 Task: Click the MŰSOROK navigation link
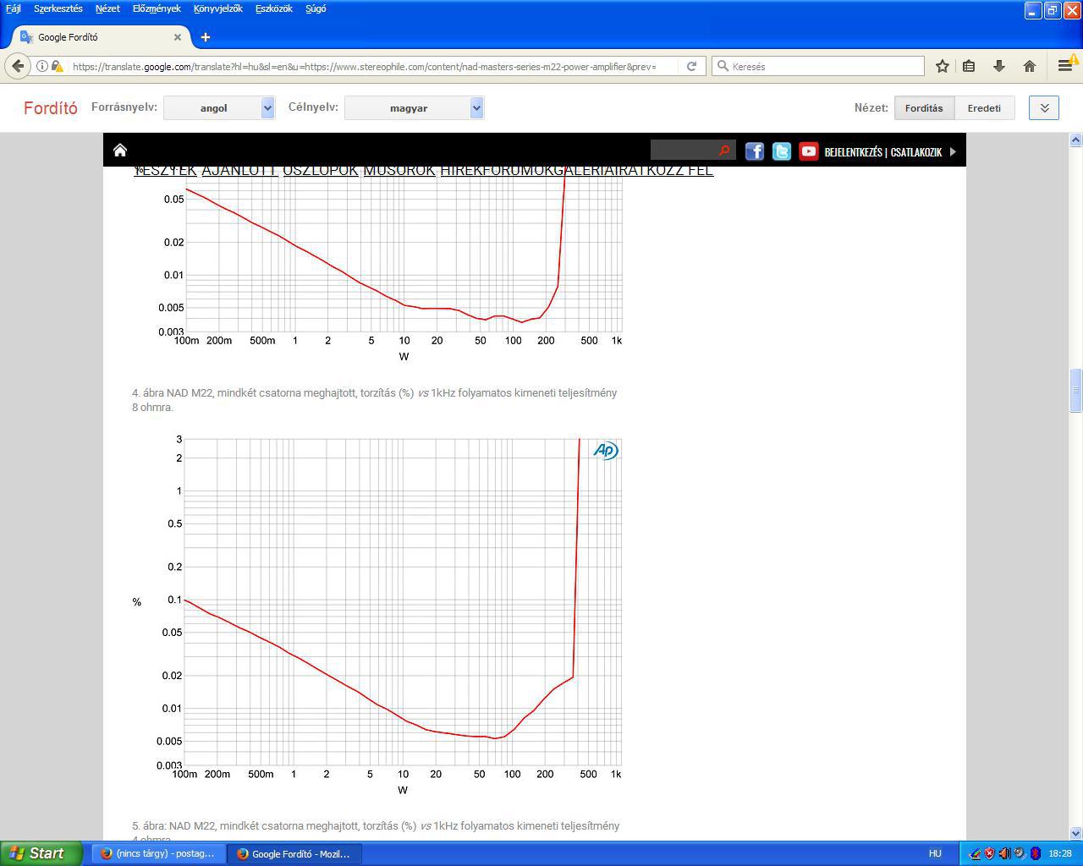click(x=399, y=171)
